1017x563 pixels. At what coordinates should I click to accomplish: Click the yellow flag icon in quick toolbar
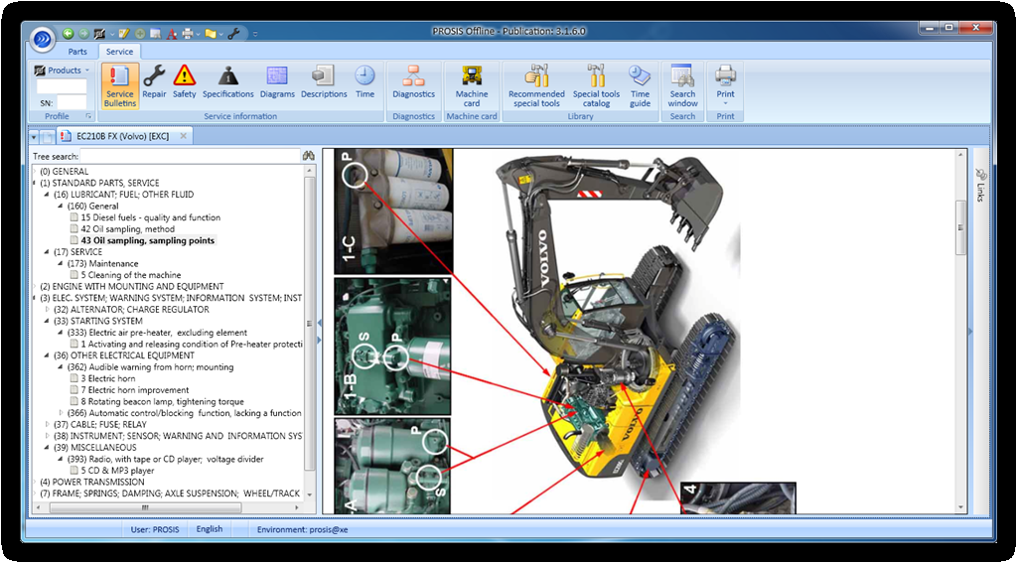click(x=211, y=34)
